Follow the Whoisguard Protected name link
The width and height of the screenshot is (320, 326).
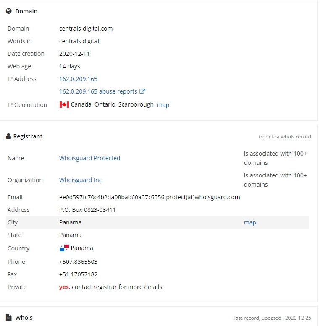click(x=90, y=158)
